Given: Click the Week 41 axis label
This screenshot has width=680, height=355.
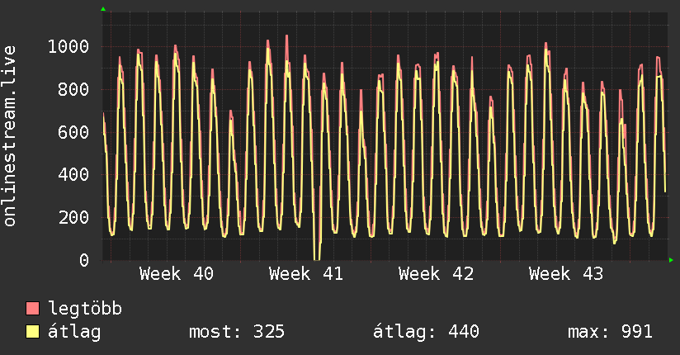Looking at the screenshot, I should pos(305,274).
